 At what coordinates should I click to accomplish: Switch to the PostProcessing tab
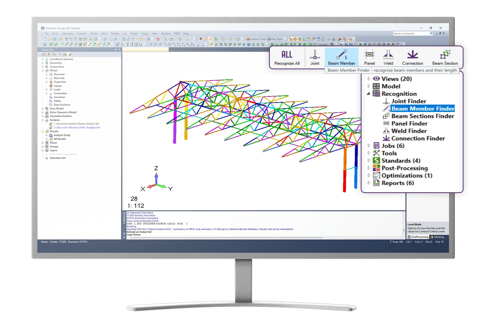click(x=418, y=237)
